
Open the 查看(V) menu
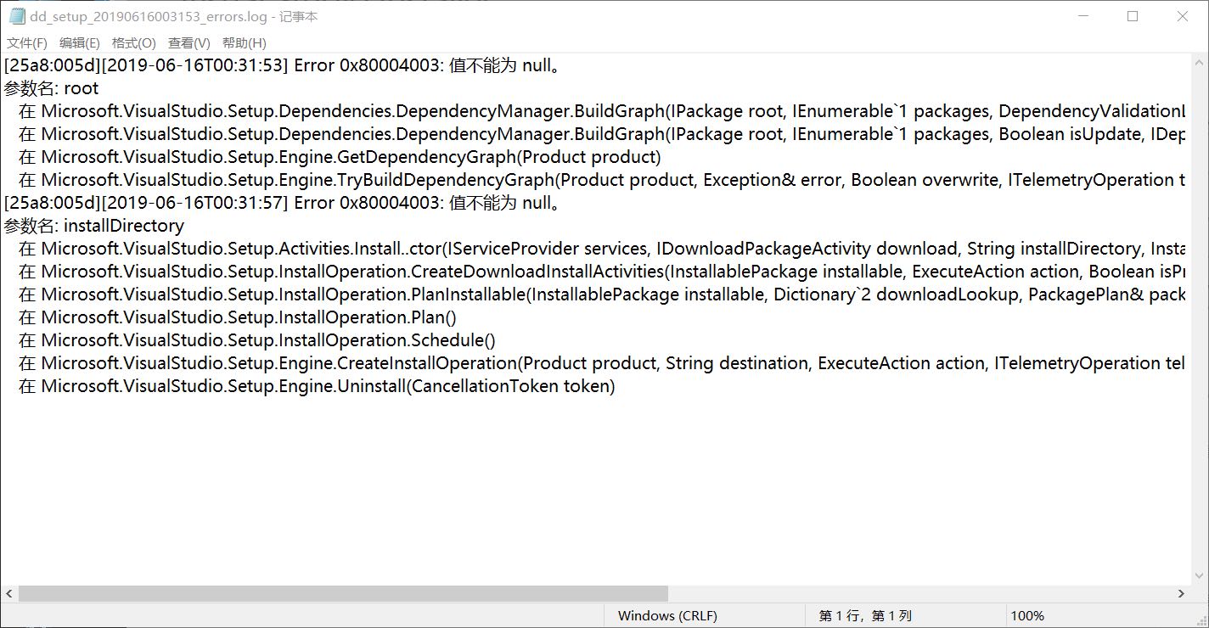coord(189,42)
